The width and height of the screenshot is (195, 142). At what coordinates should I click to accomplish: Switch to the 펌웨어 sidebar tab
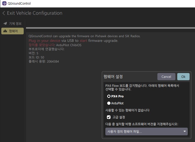12,31
